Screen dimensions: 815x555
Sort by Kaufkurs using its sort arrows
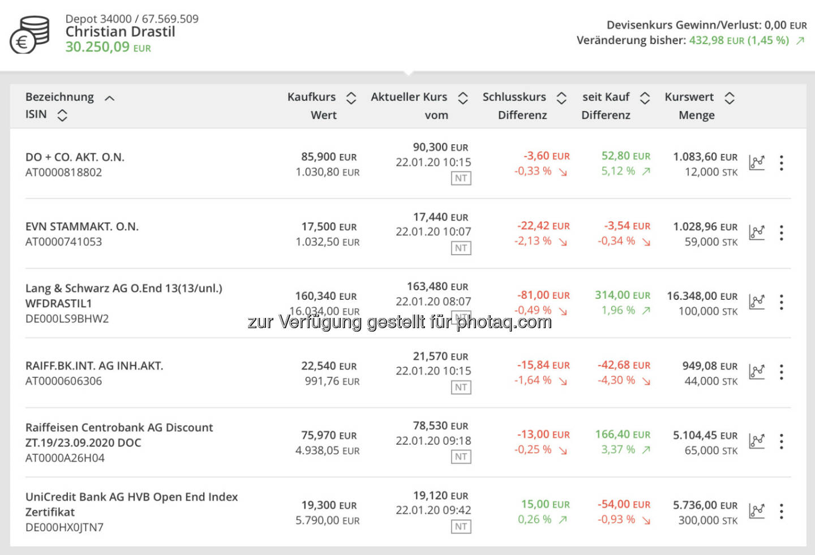coord(351,98)
